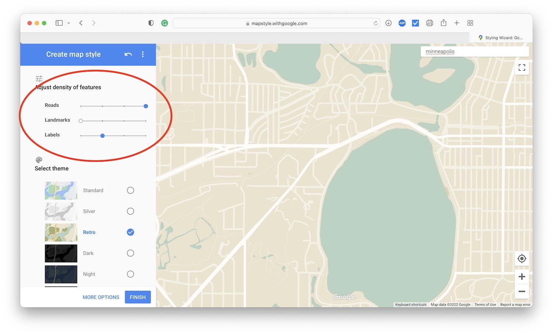Screen dimensions: 553x334
Task: Open the Terms of Use link
Action: [486, 305]
